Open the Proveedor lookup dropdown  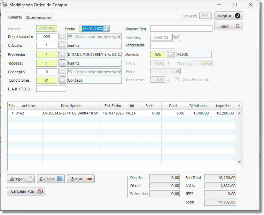point(62,54)
